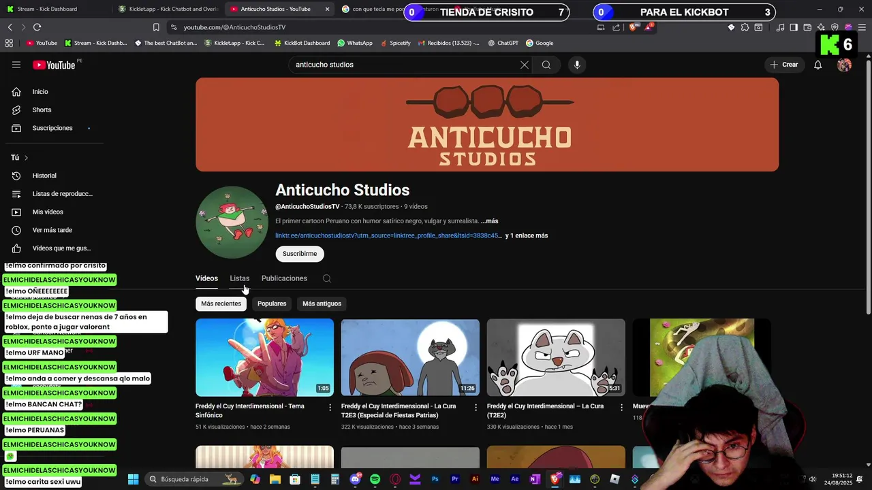The image size is (872, 490).
Task: Click the magnifier search button beside search box
Action: point(546,65)
